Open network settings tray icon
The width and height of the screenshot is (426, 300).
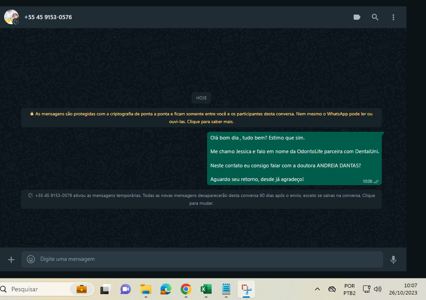tap(367, 289)
